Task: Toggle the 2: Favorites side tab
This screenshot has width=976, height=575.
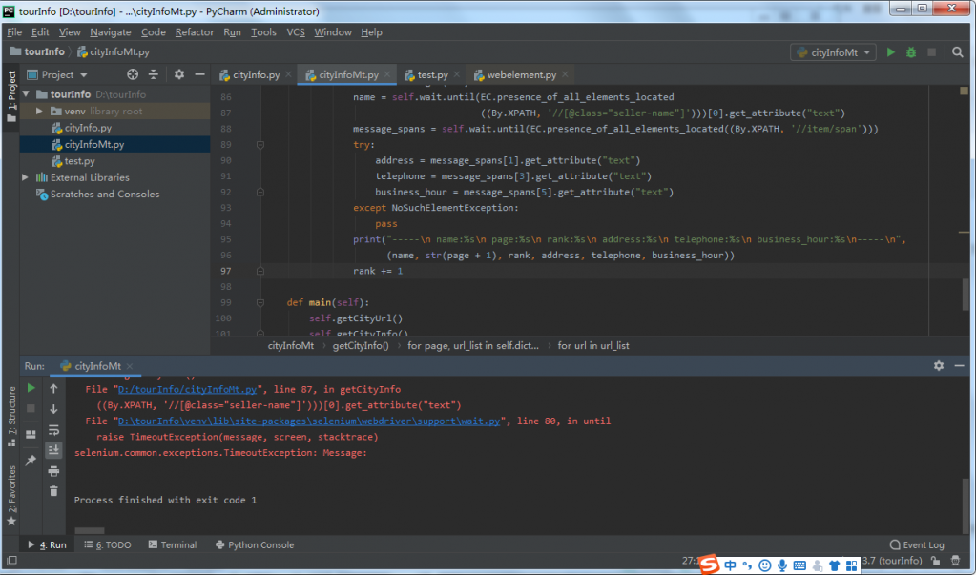Action: click(x=11, y=495)
